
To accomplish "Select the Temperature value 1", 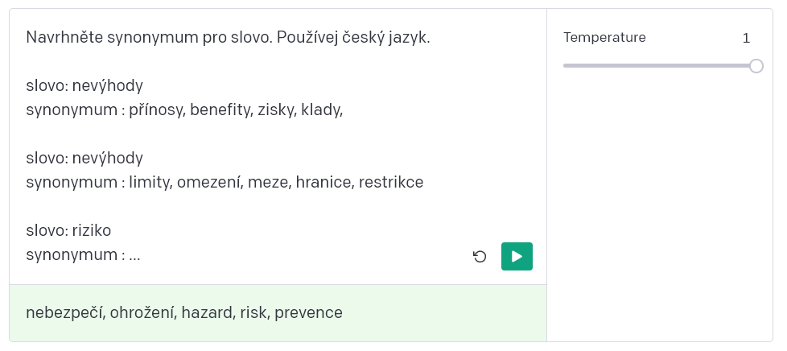I will (746, 38).
